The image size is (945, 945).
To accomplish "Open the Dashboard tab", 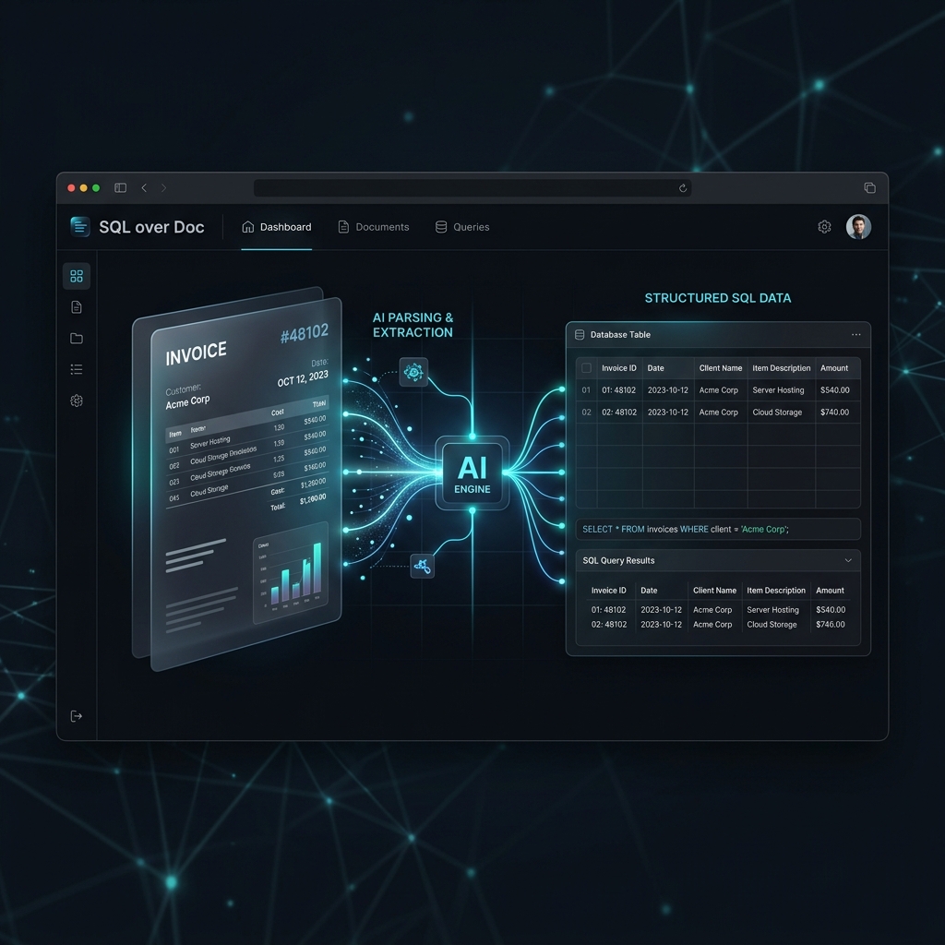I will tap(277, 227).
